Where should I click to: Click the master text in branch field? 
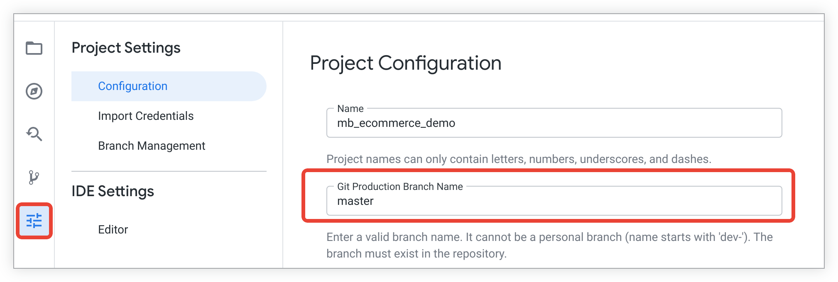click(x=355, y=202)
